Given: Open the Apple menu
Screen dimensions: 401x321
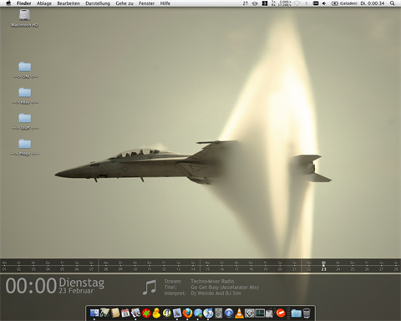Looking at the screenshot, I should coord(8,3).
